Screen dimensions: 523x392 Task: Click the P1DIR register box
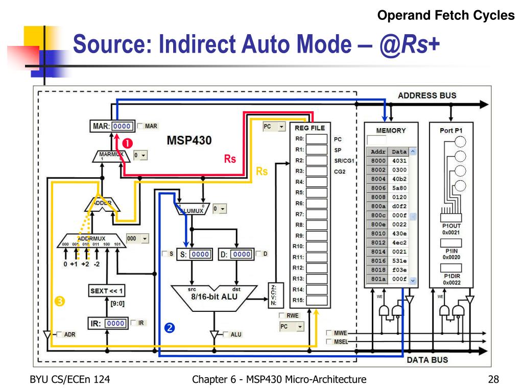click(x=451, y=268)
